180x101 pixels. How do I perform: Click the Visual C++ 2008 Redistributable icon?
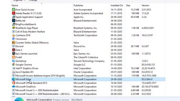[13, 94]
